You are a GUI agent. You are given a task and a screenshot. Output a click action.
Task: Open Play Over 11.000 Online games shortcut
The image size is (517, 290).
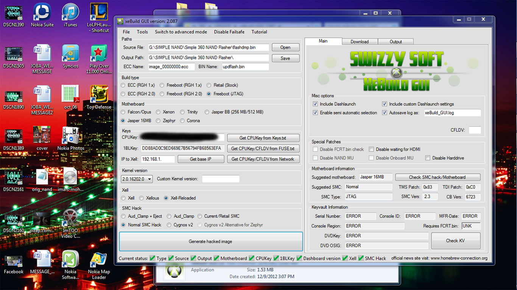(x=99, y=59)
